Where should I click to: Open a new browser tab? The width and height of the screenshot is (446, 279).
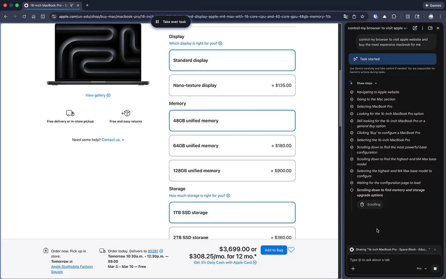click(x=87, y=6)
